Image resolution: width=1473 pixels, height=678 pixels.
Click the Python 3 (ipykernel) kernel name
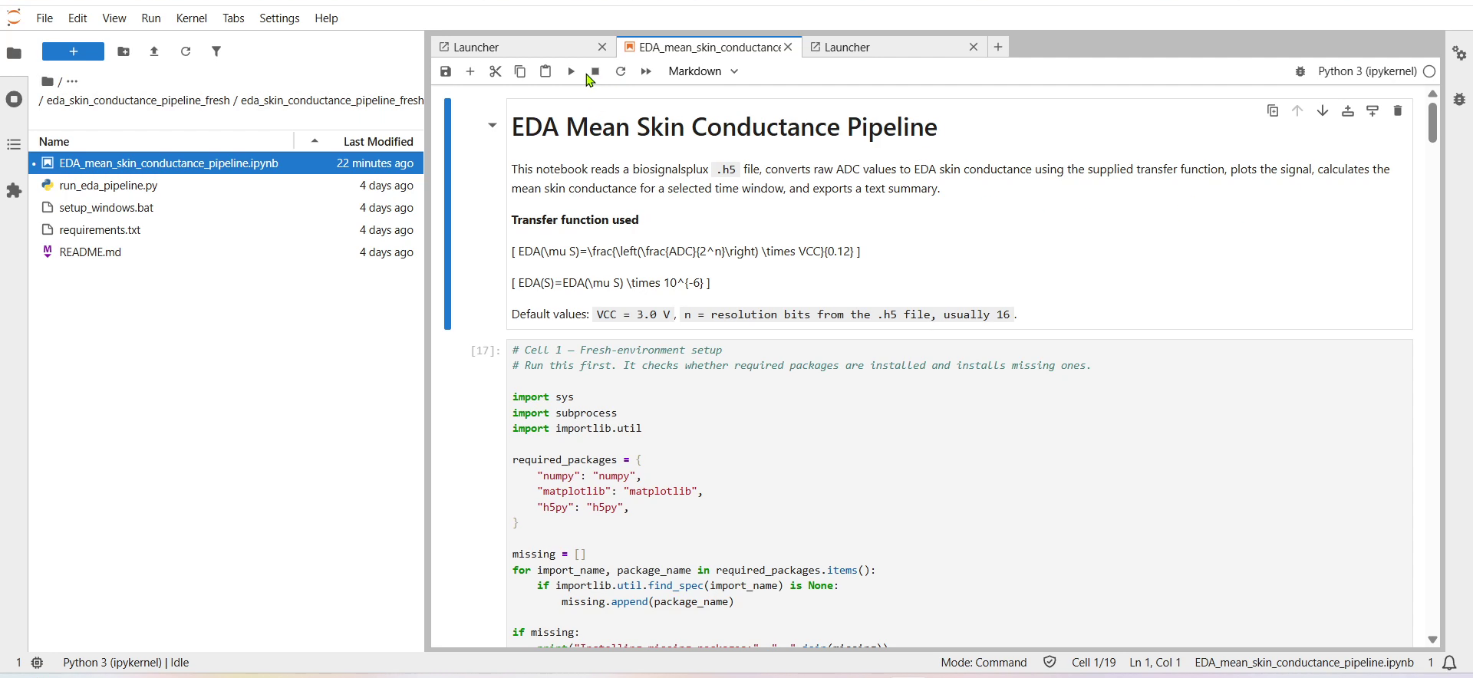point(1367,71)
